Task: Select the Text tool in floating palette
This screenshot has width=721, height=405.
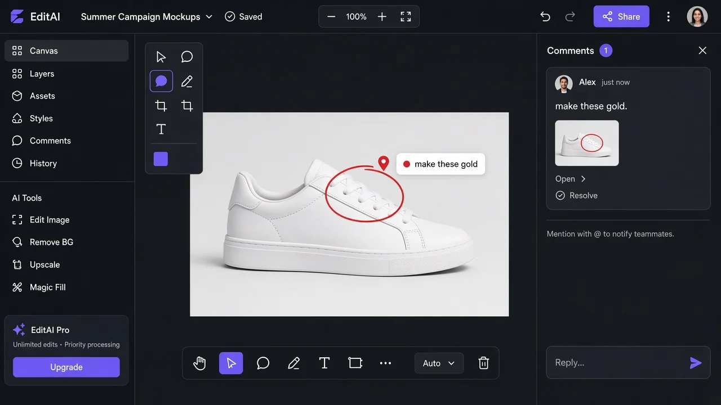Action: (161, 129)
